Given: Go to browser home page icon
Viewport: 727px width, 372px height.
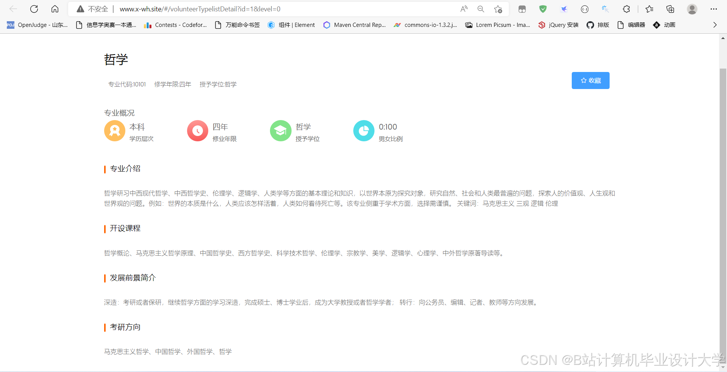Looking at the screenshot, I should (55, 9).
